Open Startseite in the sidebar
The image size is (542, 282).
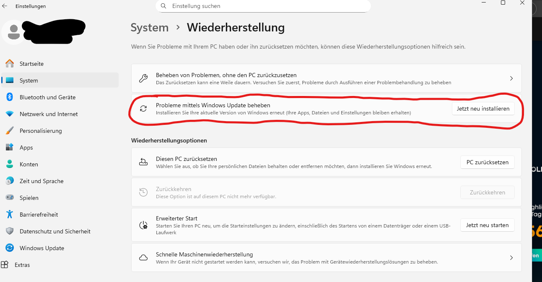[x=60, y=64]
